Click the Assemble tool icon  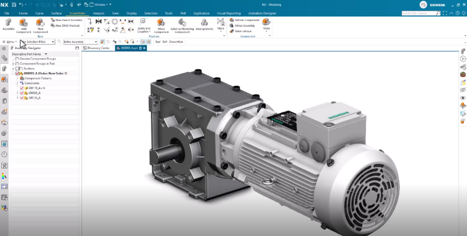[8, 23]
